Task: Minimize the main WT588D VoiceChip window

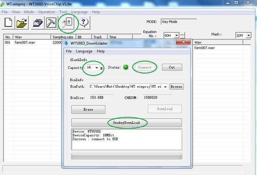Action: coord(228,3)
